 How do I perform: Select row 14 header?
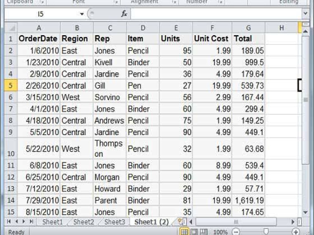(11, 200)
